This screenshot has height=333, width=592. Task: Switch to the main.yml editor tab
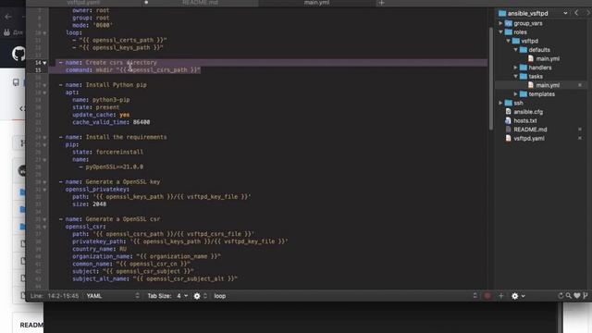316,3
